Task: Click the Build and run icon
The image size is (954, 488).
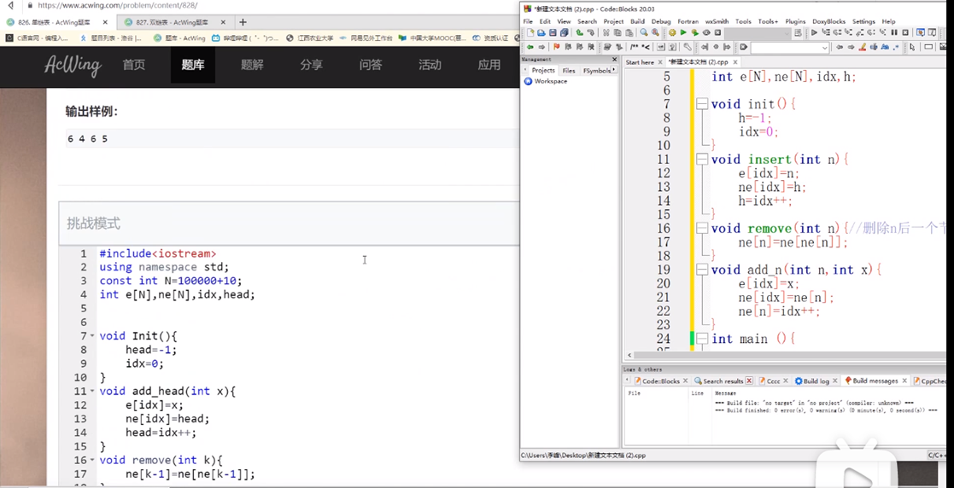Action: tap(695, 32)
